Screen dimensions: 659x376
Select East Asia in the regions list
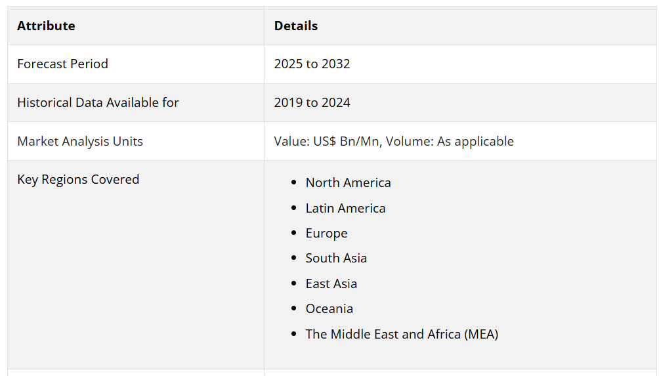(331, 283)
